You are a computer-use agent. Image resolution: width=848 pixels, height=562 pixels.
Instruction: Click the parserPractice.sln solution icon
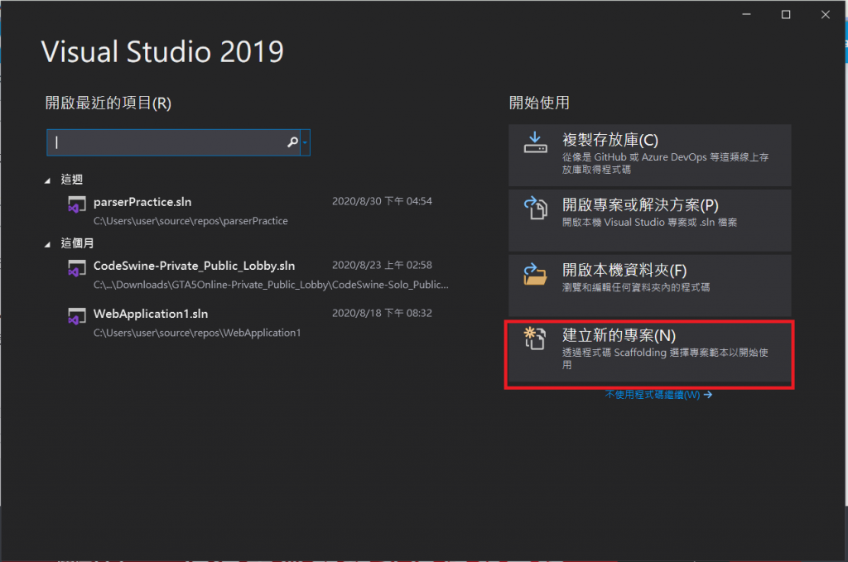[76, 204]
